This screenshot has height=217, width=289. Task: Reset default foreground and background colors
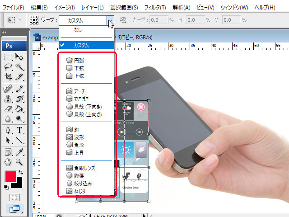(x=6, y=187)
